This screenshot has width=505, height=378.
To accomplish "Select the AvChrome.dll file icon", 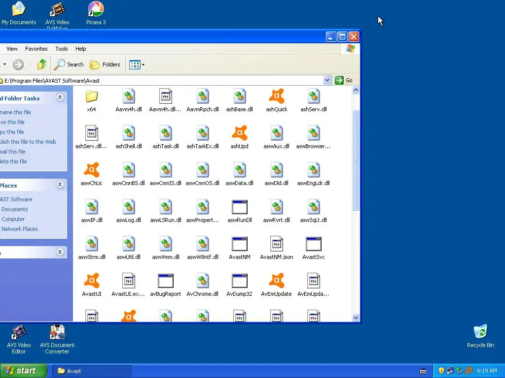I will 203,281.
